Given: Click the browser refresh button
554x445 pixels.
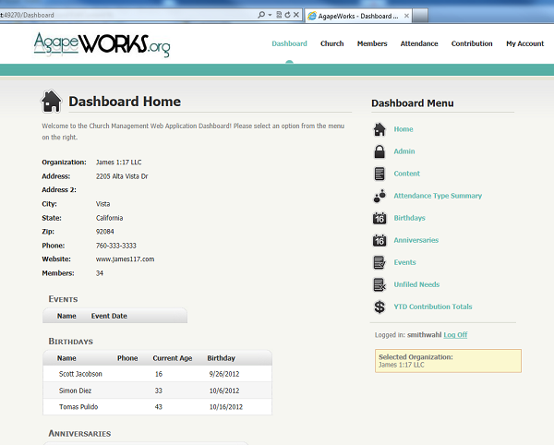Looking at the screenshot, I should pos(288,16).
